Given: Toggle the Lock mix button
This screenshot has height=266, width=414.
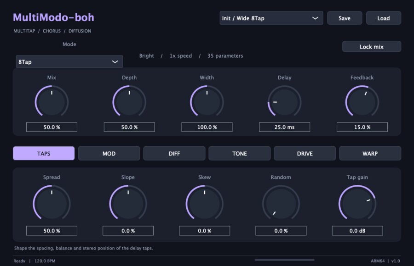Looking at the screenshot, I should point(372,47).
